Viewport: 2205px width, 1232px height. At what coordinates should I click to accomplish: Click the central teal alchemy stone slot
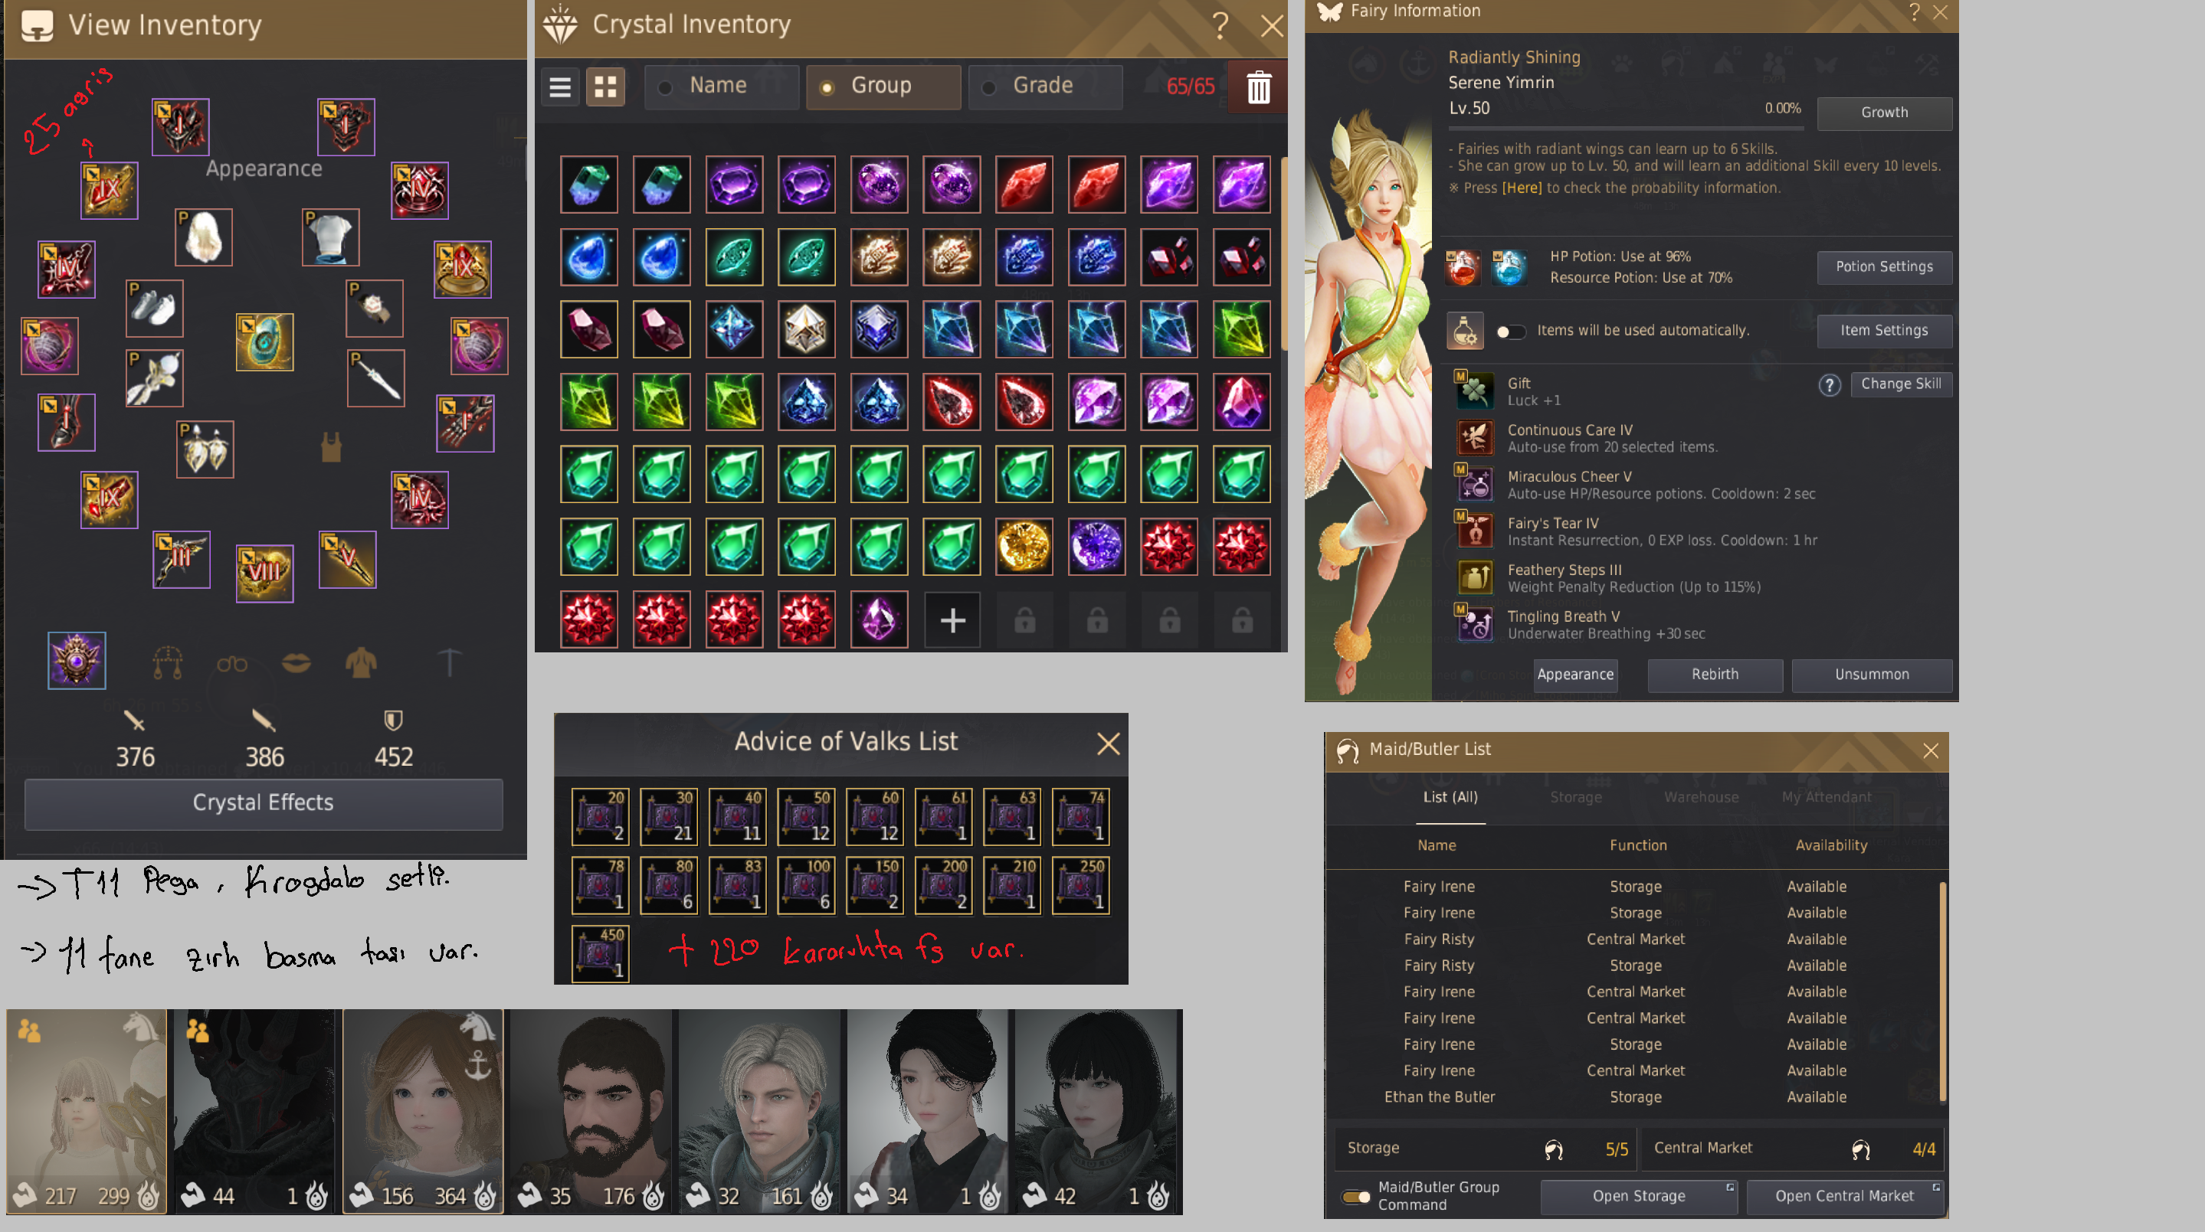click(264, 341)
